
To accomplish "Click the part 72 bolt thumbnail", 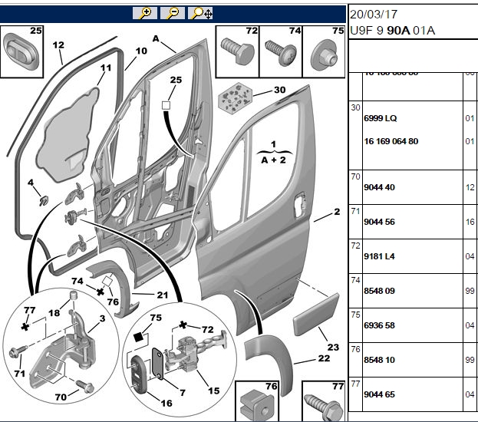I will [237, 52].
